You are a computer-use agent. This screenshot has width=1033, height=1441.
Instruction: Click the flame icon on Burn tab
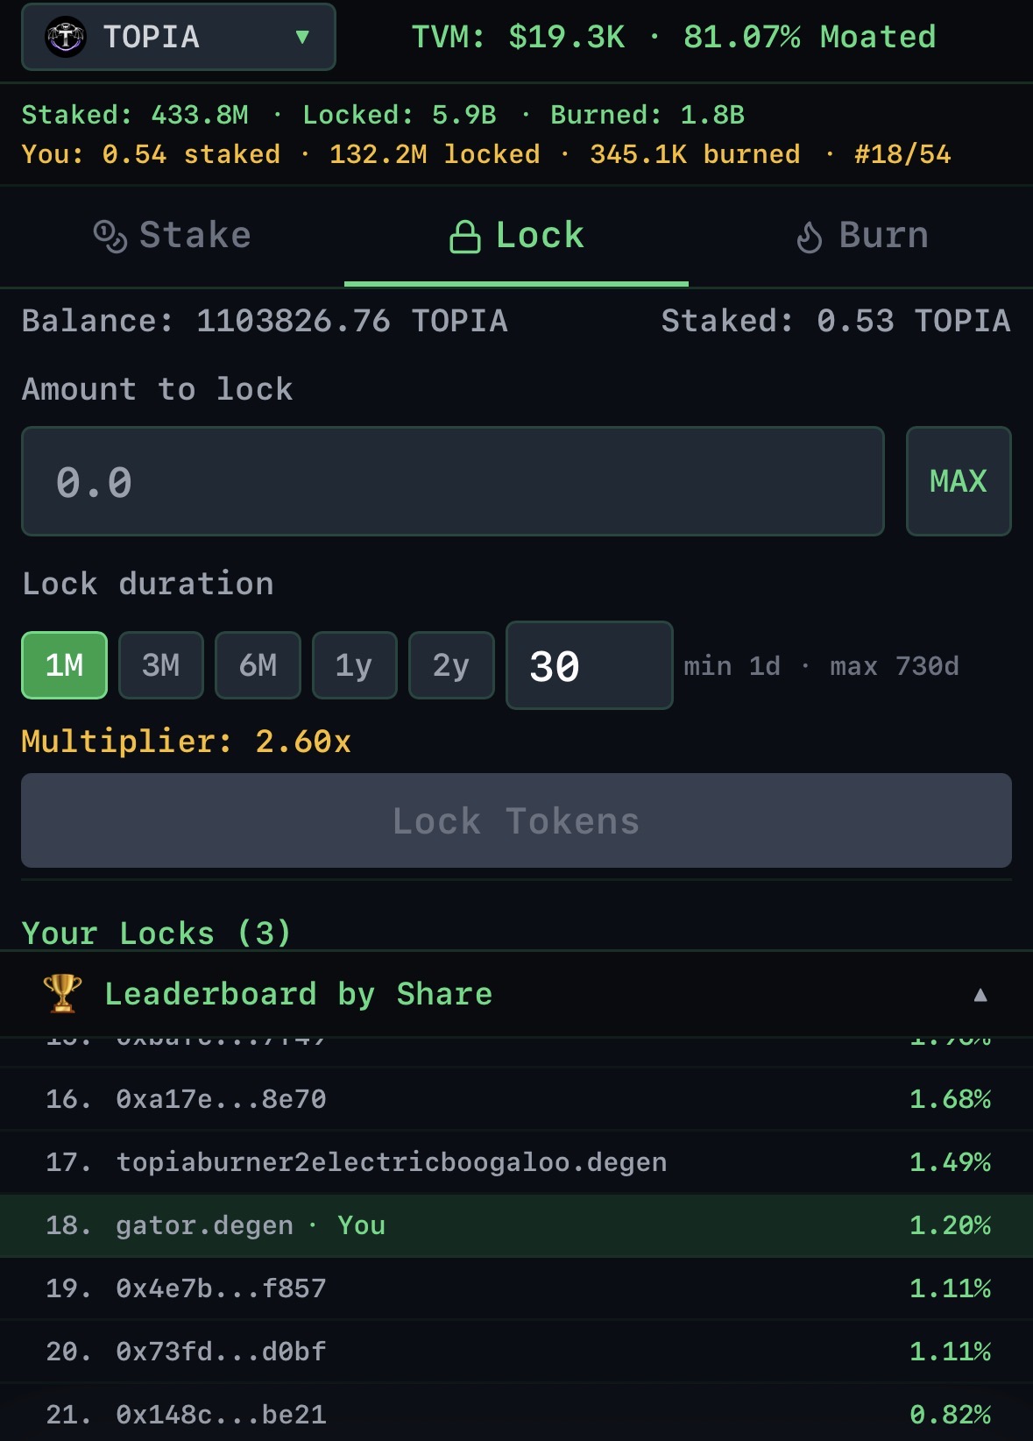810,237
